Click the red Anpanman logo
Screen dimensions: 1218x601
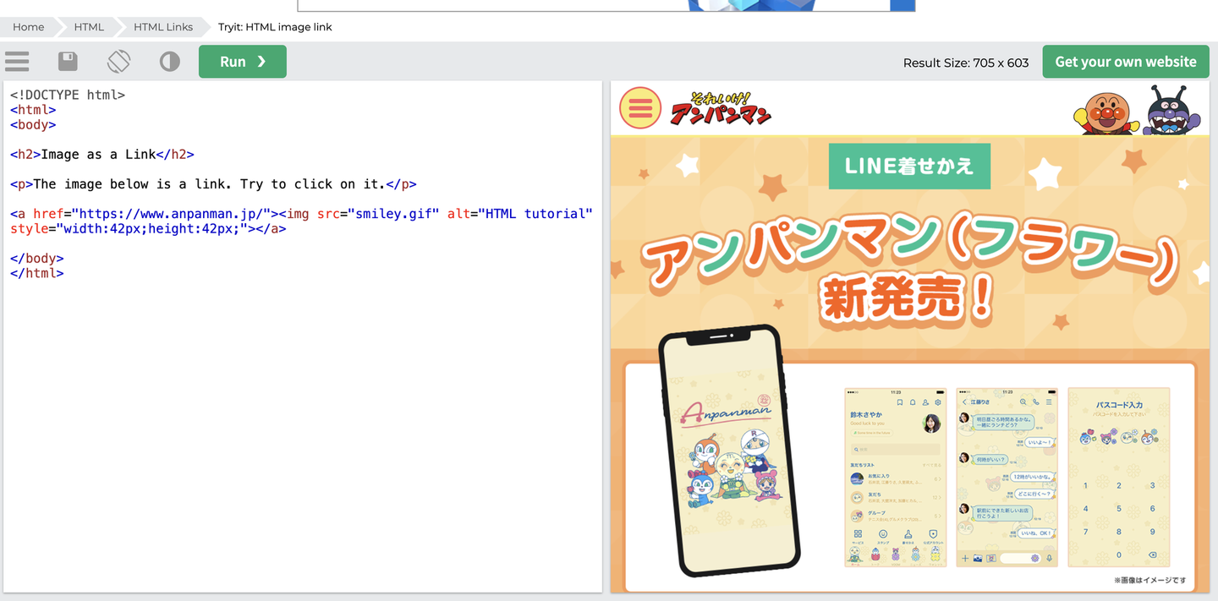click(x=721, y=109)
